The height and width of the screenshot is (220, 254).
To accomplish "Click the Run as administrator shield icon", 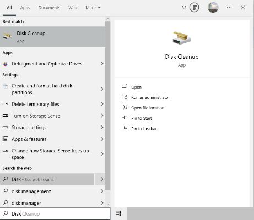I will (x=125, y=97).
